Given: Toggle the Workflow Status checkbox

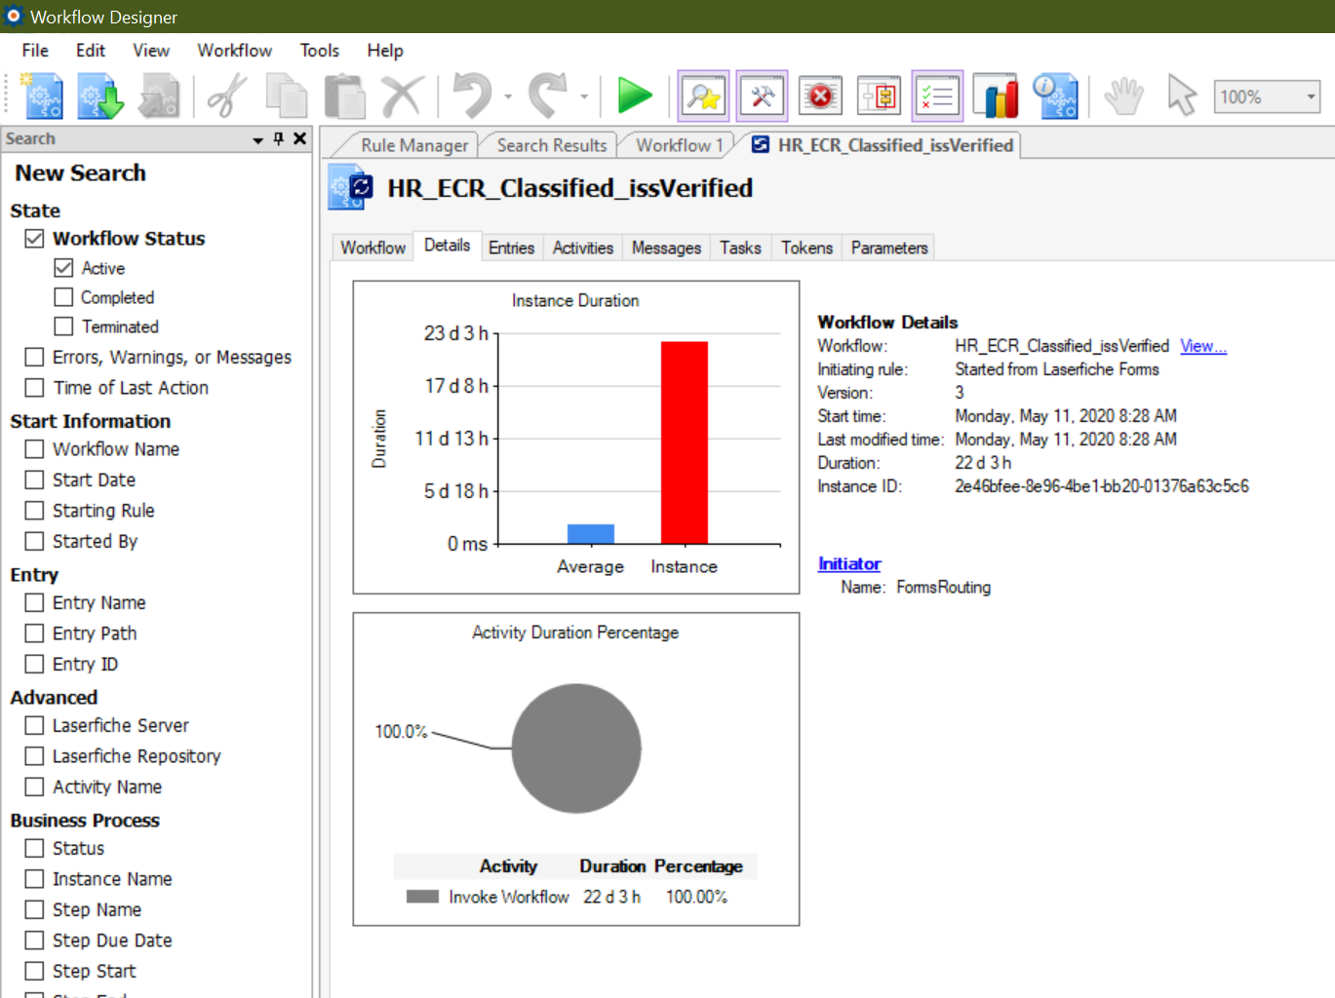Looking at the screenshot, I should [34, 239].
